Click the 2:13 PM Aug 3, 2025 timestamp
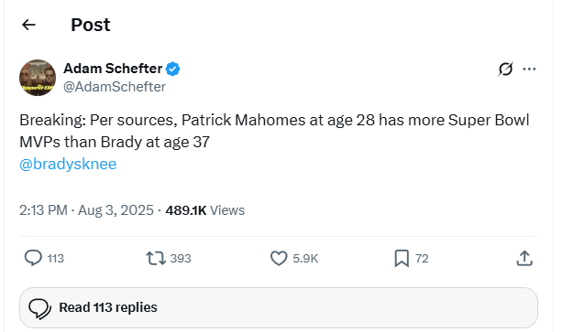Image resolution: width=562 pixels, height=332 pixels. tap(86, 210)
